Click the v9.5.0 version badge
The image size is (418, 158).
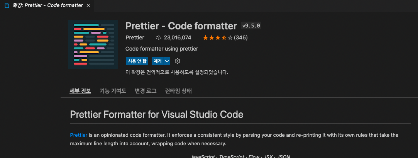(x=251, y=26)
